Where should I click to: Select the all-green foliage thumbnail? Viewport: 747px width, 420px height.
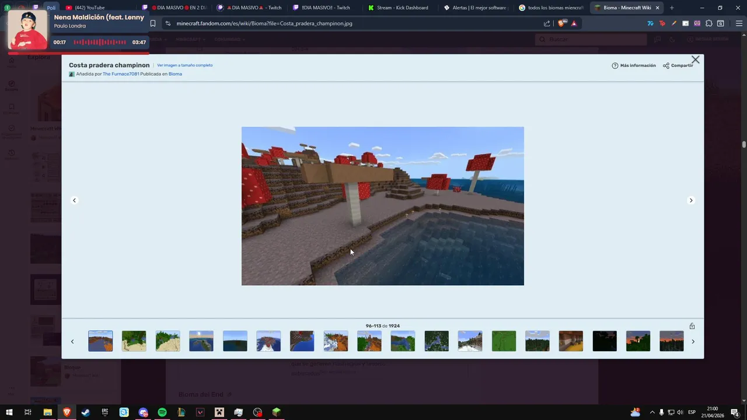click(504, 341)
